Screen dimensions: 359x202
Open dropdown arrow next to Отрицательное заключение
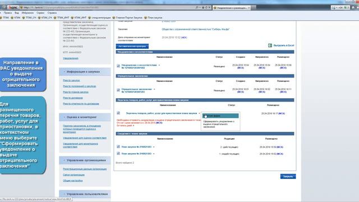coord(154,89)
